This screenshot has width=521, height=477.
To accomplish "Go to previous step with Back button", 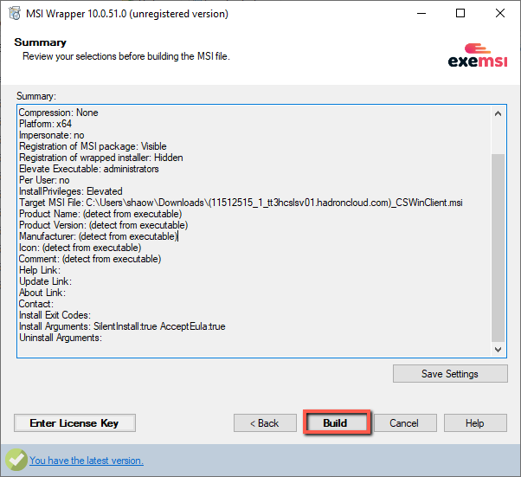I will tap(265, 422).
